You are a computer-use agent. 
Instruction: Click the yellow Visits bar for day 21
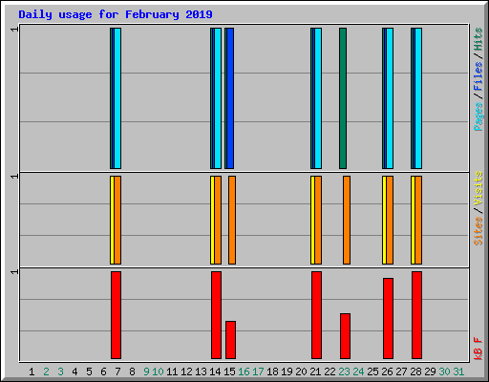point(312,220)
